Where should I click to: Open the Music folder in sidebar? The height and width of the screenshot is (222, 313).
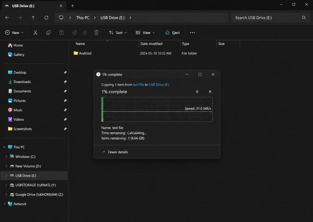click(15, 110)
